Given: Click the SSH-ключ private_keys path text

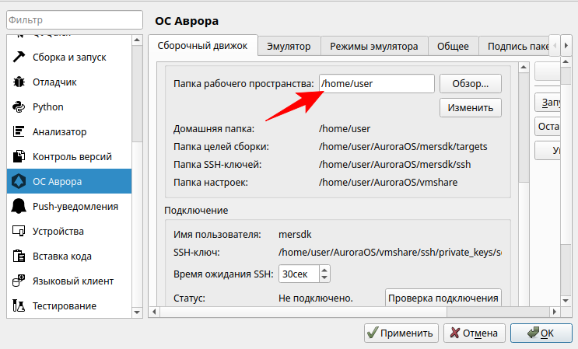Looking at the screenshot, I should tap(390, 252).
